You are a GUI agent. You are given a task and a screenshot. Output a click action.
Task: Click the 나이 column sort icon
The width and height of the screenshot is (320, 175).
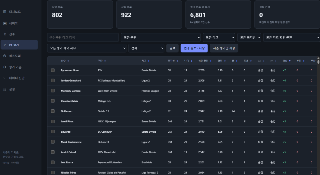(x=191, y=61)
